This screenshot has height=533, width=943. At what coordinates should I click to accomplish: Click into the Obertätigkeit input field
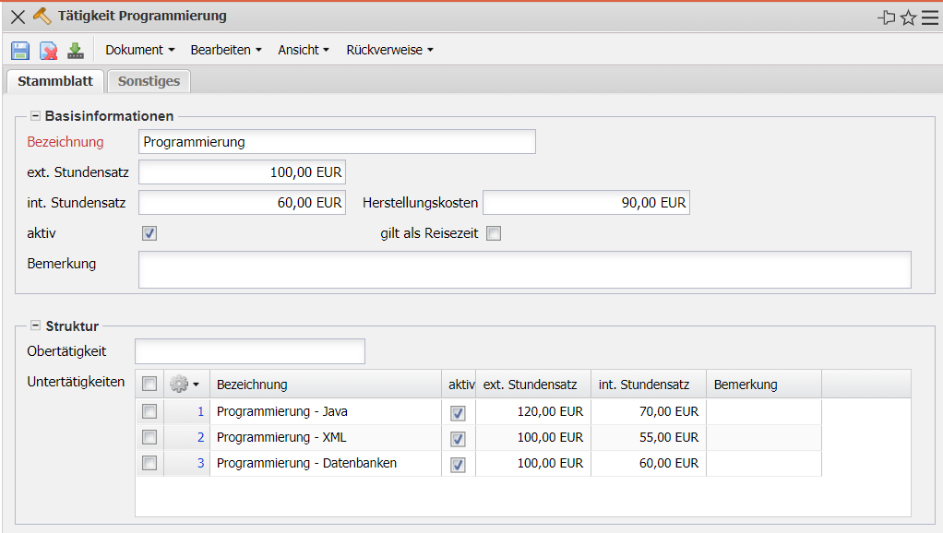250,351
